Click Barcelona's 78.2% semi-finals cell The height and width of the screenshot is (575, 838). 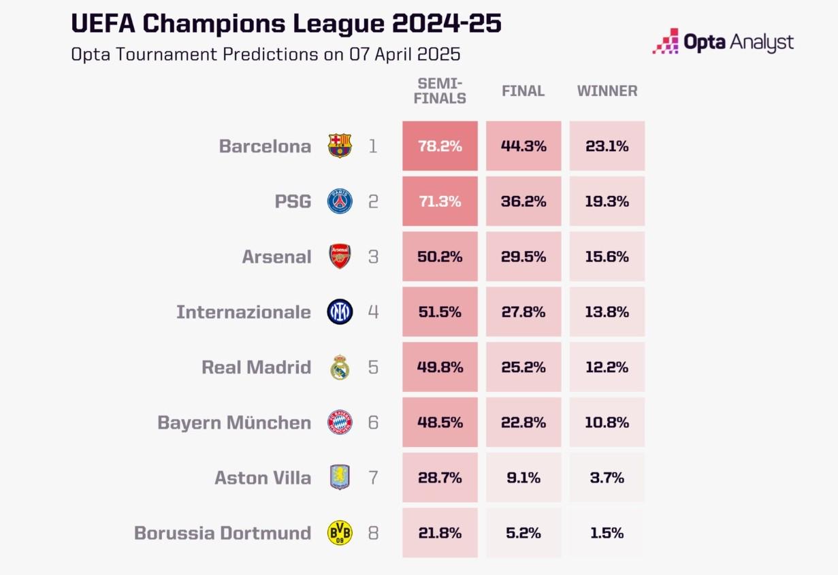[x=440, y=146]
